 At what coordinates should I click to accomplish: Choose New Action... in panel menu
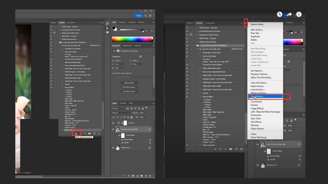pyautogui.click(x=257, y=30)
